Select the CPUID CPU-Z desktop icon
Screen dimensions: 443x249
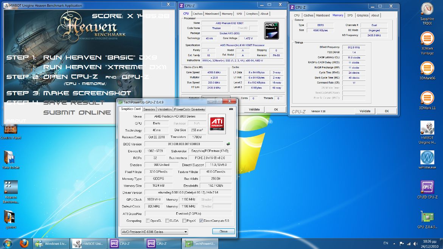[427, 189]
